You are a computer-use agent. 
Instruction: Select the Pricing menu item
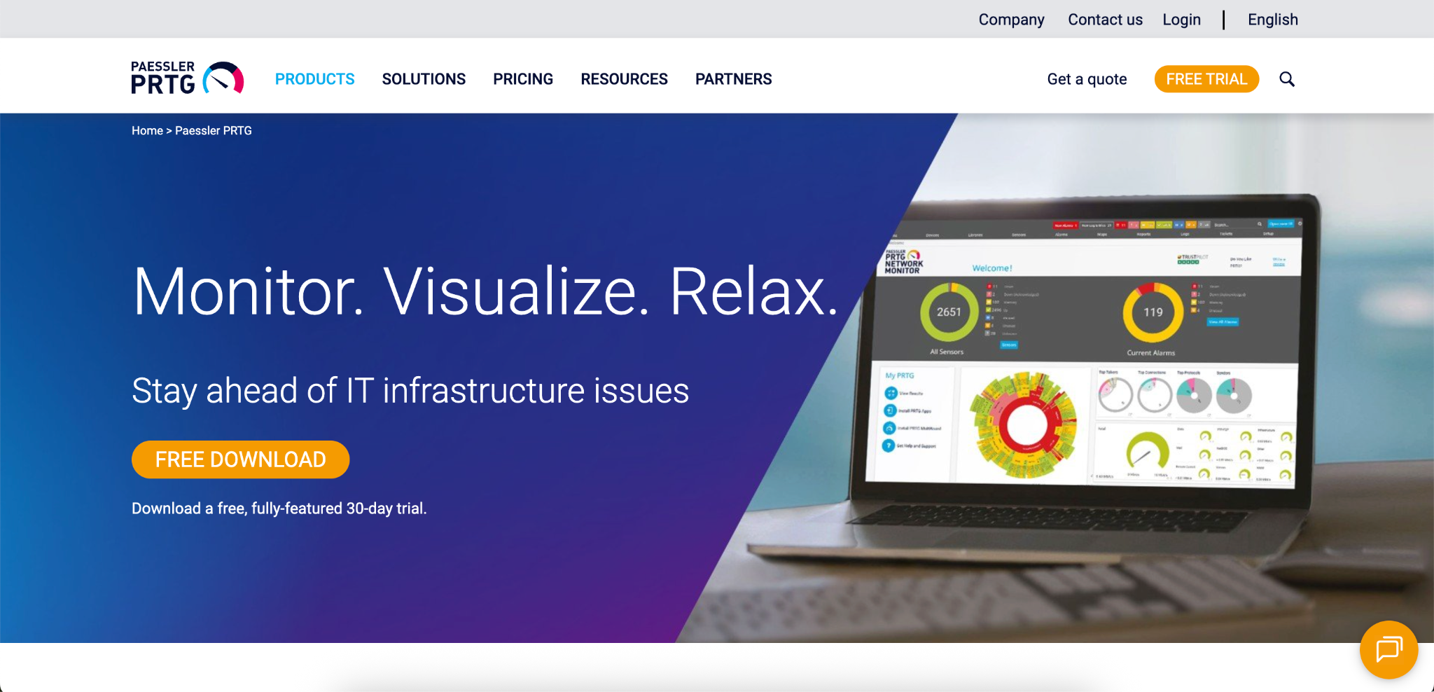(x=522, y=79)
